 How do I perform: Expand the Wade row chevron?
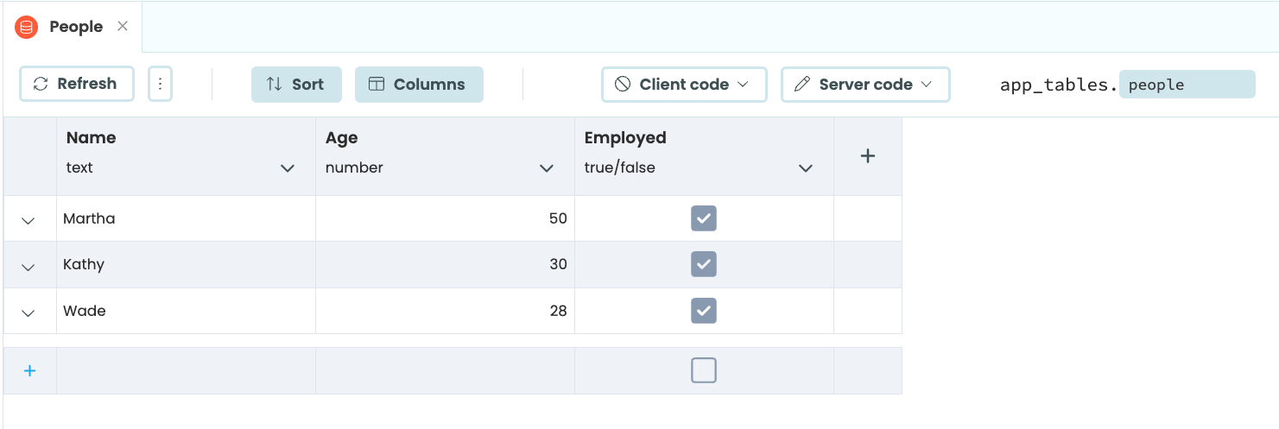pyautogui.click(x=28, y=312)
